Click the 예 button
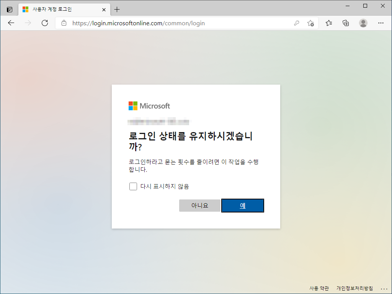This screenshot has height=294, width=392. [242, 206]
